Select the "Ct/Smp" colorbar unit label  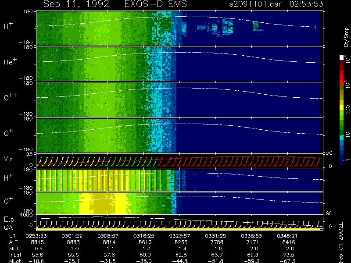pyautogui.click(x=346, y=37)
